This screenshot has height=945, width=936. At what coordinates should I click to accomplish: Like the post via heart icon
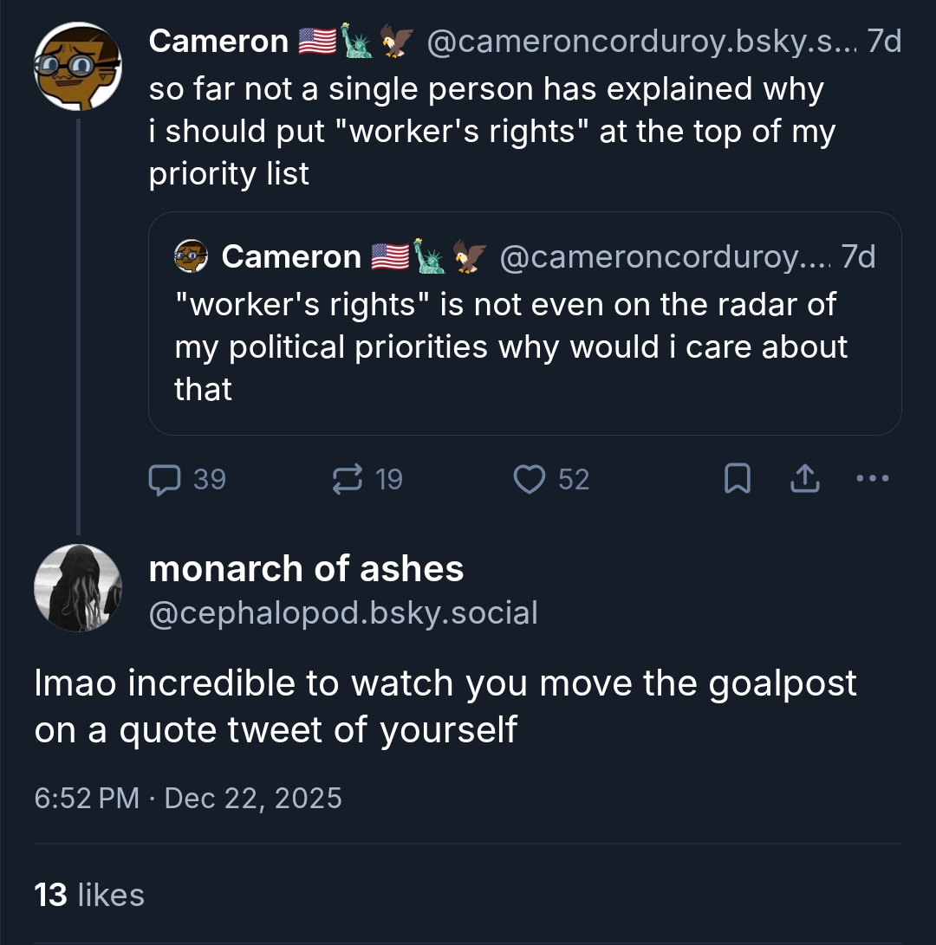(528, 479)
